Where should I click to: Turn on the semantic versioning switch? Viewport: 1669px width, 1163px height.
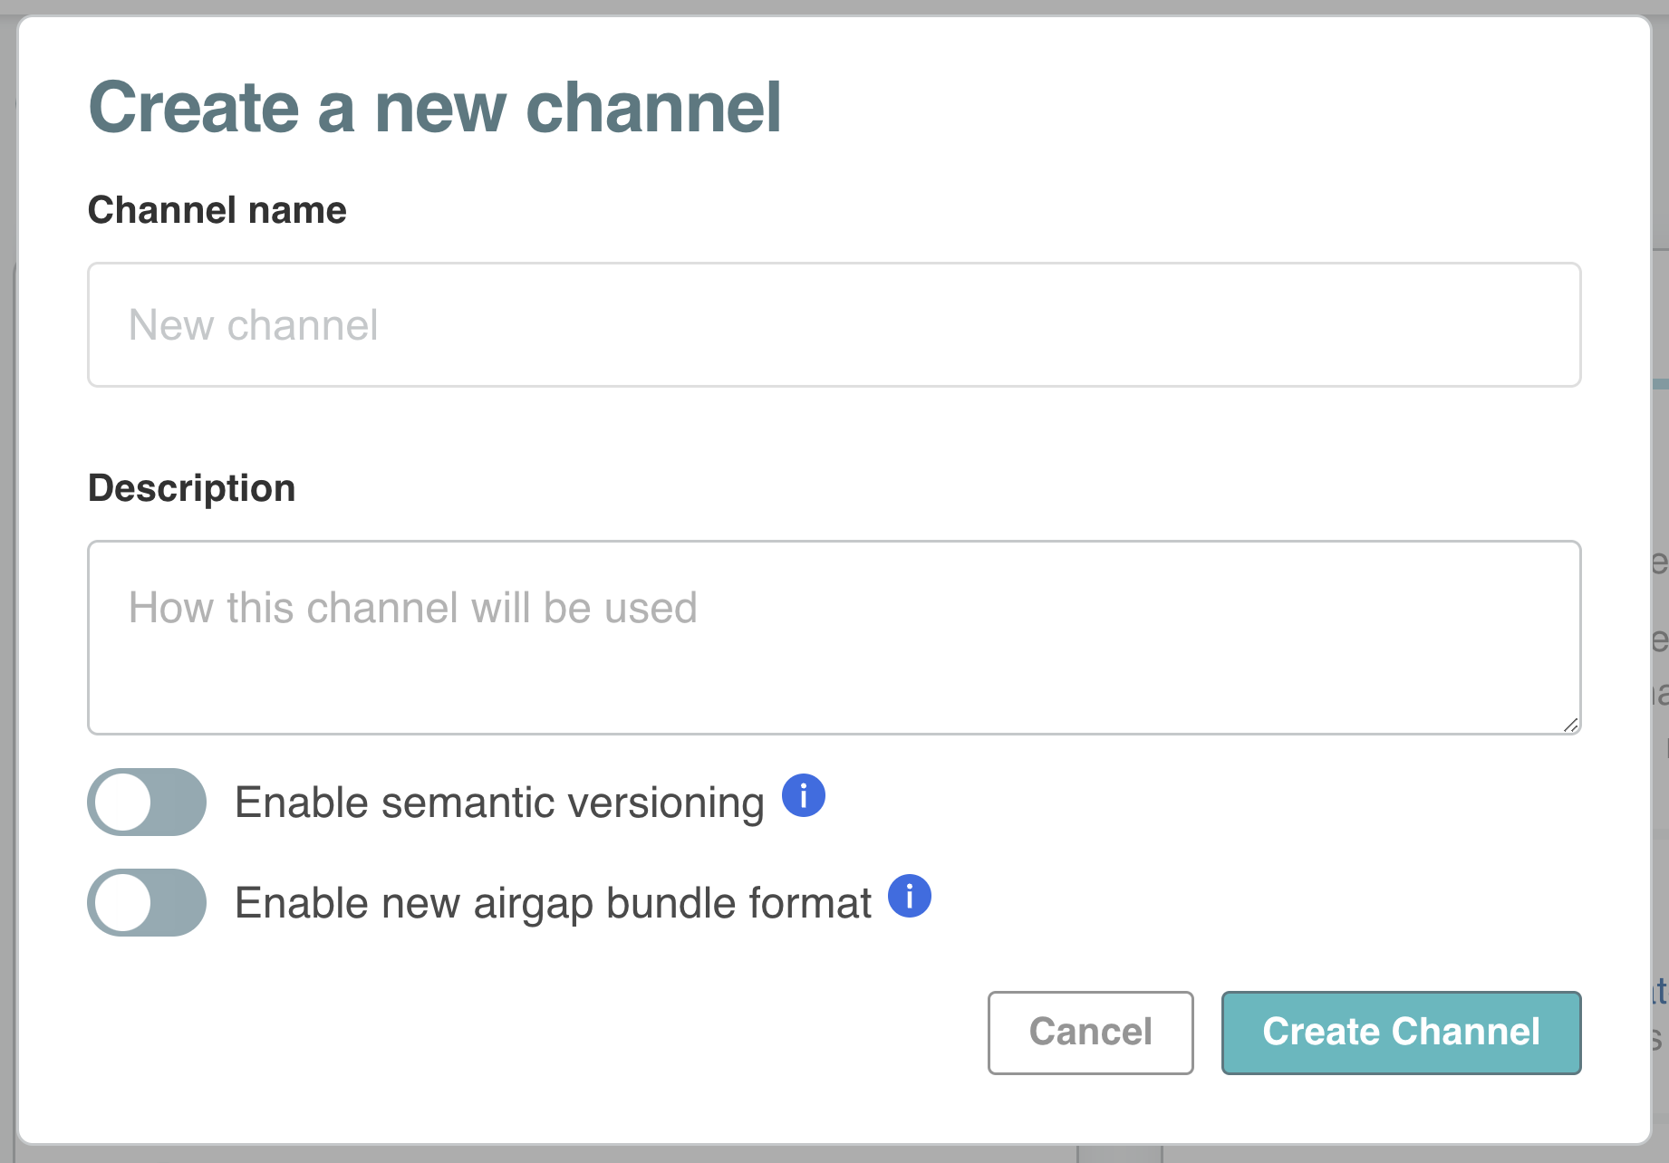point(146,802)
